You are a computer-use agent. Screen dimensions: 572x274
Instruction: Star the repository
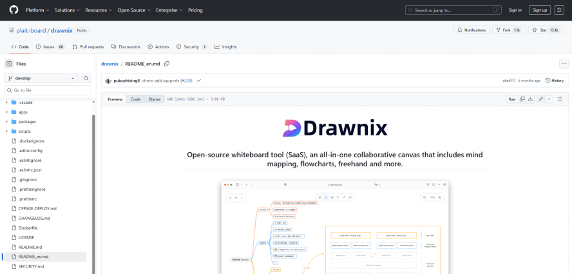click(x=546, y=30)
